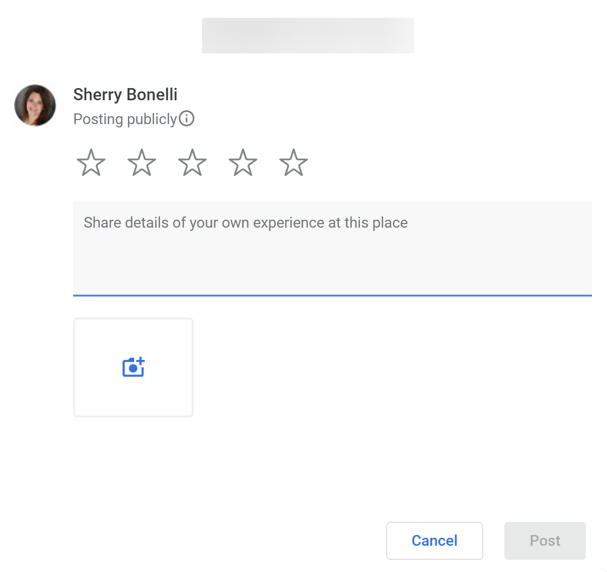Click Sherry Bonelli's profile picture
This screenshot has height=572, width=607.
[35, 105]
